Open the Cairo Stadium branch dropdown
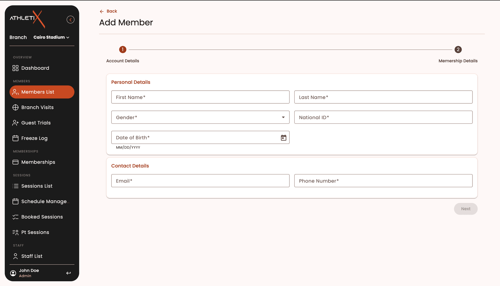500x286 pixels. 52,37
